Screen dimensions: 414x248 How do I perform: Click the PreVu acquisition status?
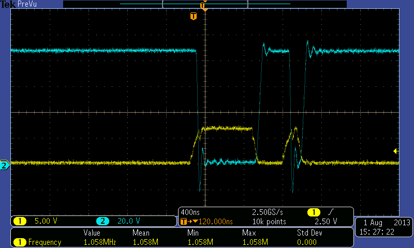pos(27,4)
